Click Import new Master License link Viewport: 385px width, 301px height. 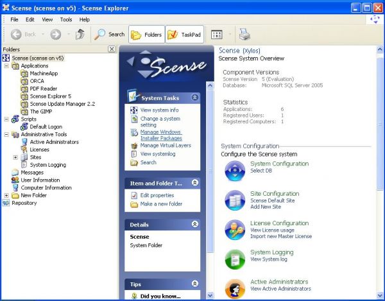(x=281, y=236)
